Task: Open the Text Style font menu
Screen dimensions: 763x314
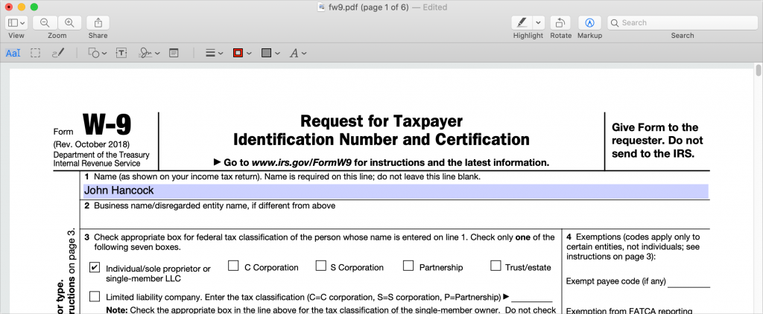Action: 297,53
